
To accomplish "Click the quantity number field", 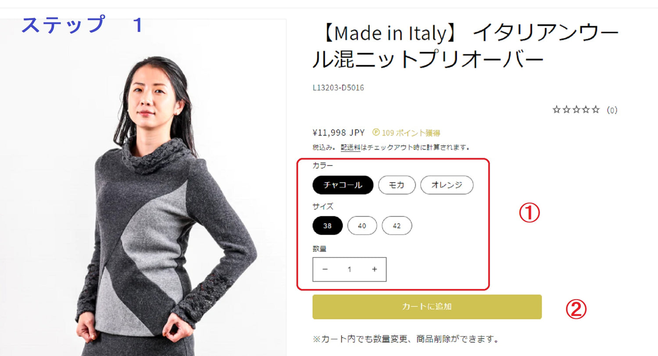I will [x=350, y=269].
